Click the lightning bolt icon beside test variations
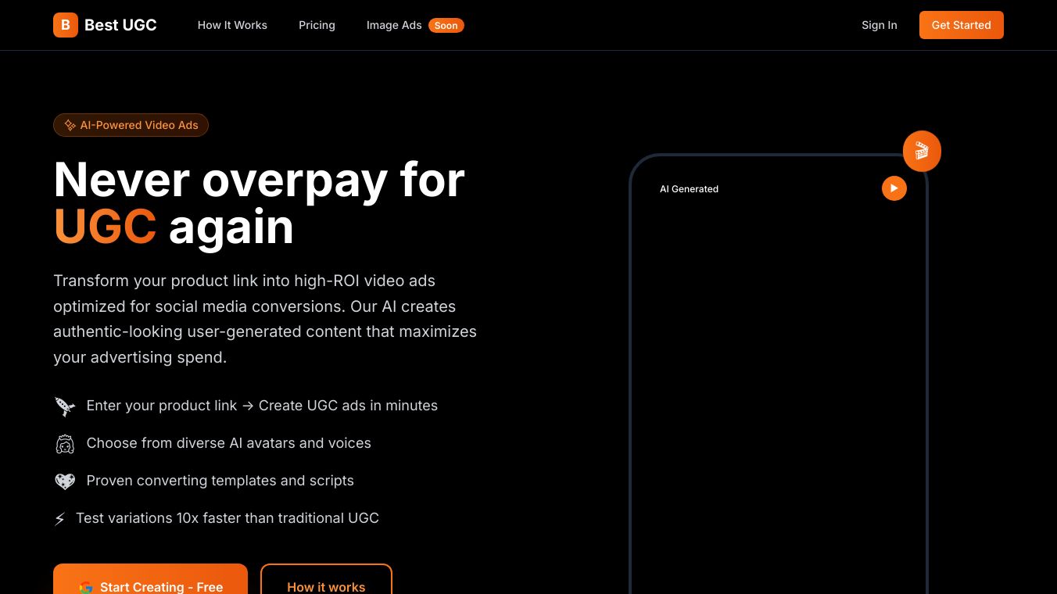Screen dimensions: 1057x594 point(59,519)
